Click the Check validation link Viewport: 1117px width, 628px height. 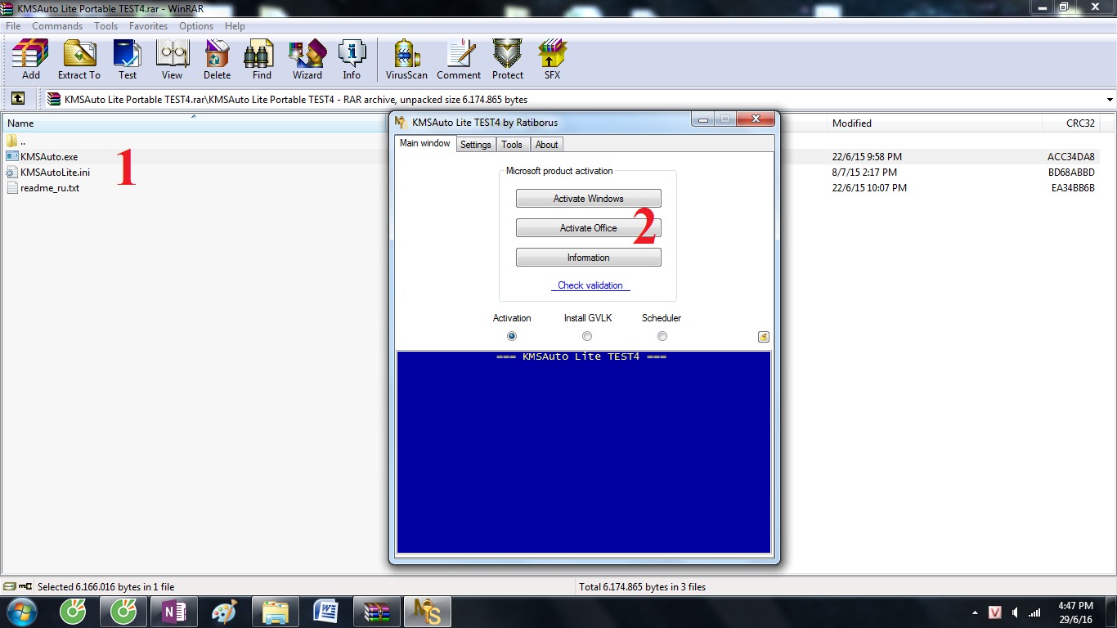coord(590,285)
